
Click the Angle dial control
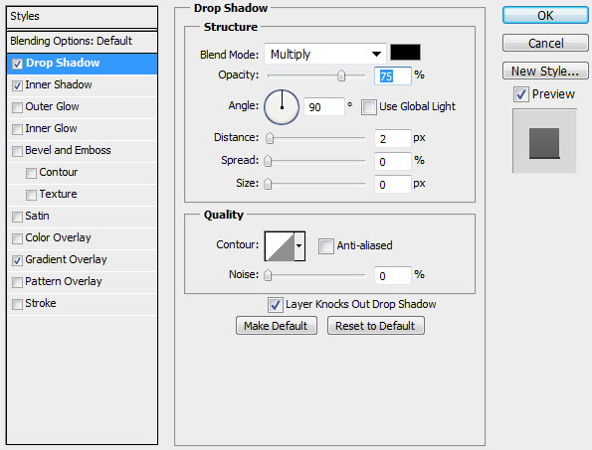tap(282, 107)
